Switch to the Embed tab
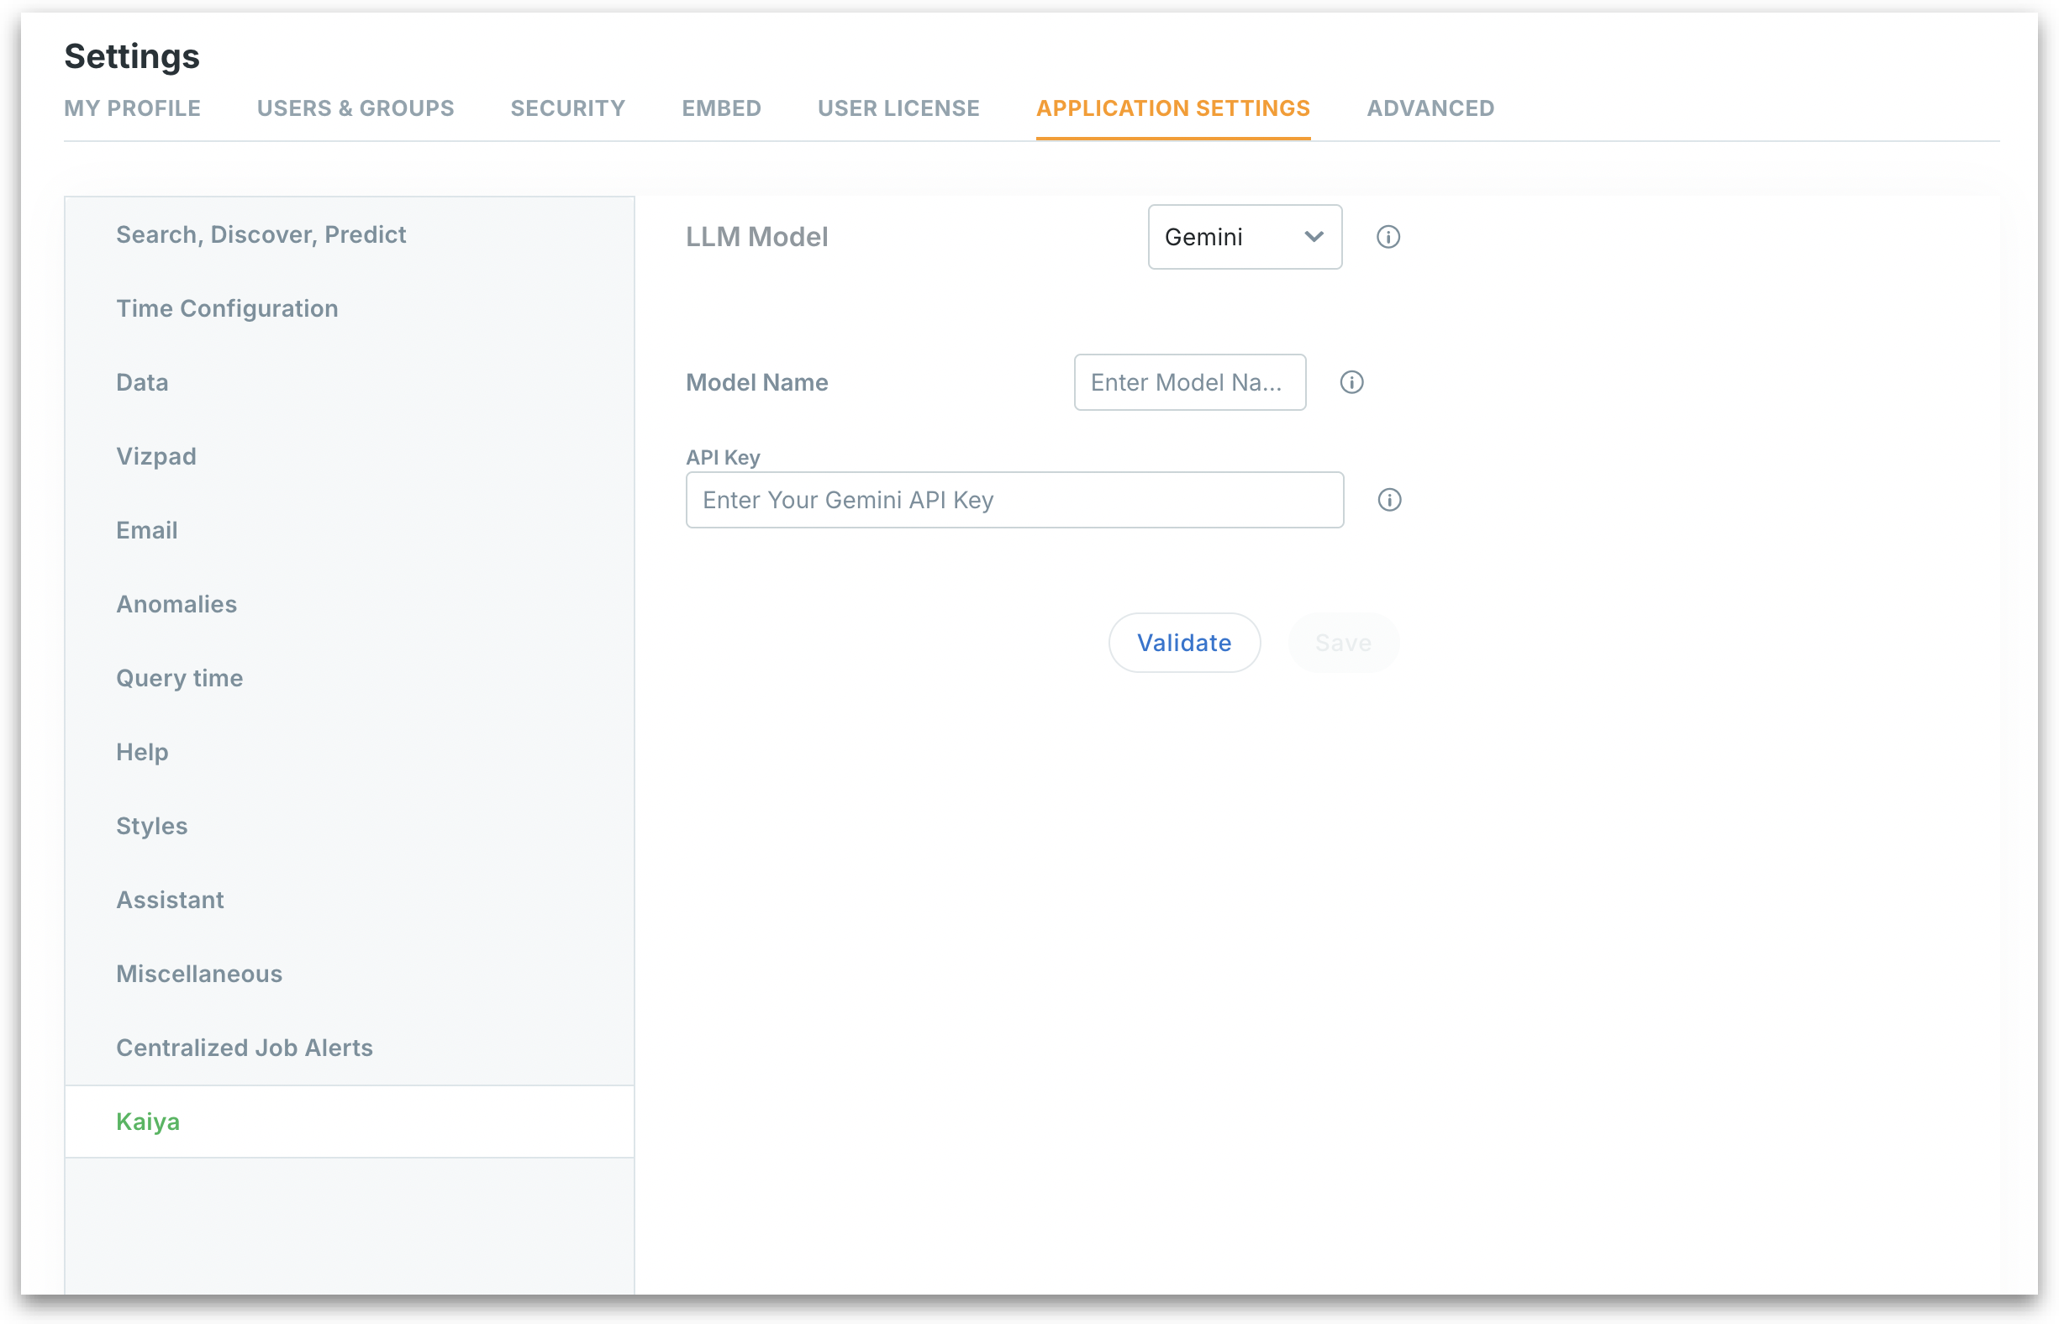Viewport: 2059px width, 1324px height. tap(721, 108)
